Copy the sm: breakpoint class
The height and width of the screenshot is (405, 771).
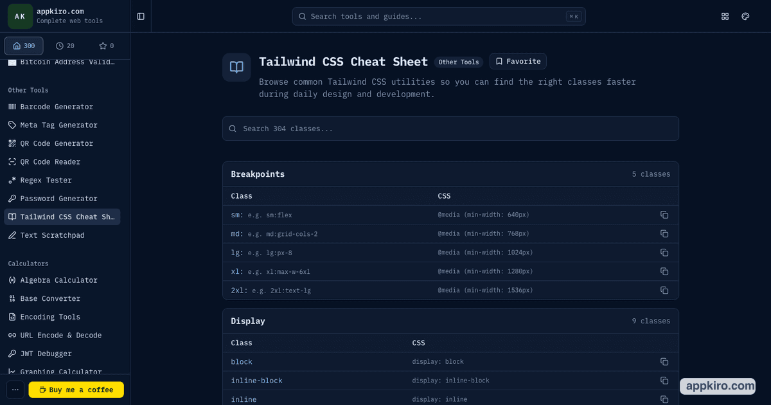click(664, 215)
